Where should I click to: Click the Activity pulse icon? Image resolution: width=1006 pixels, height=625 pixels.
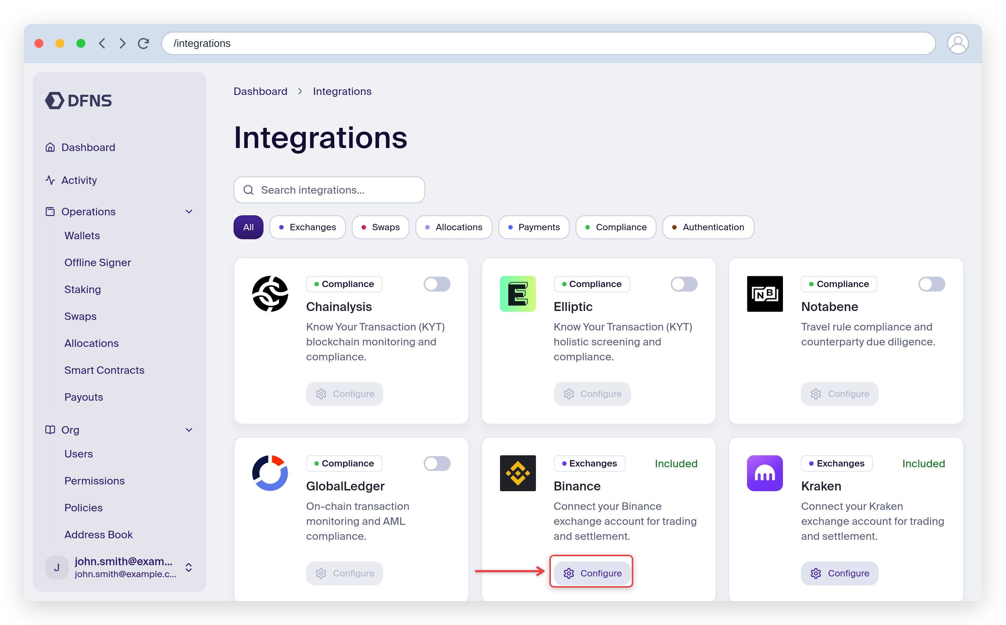50,180
